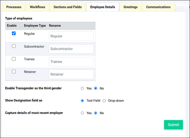Enable the Subcontractor employee type
The image size is (190, 138).
(x=14, y=46)
